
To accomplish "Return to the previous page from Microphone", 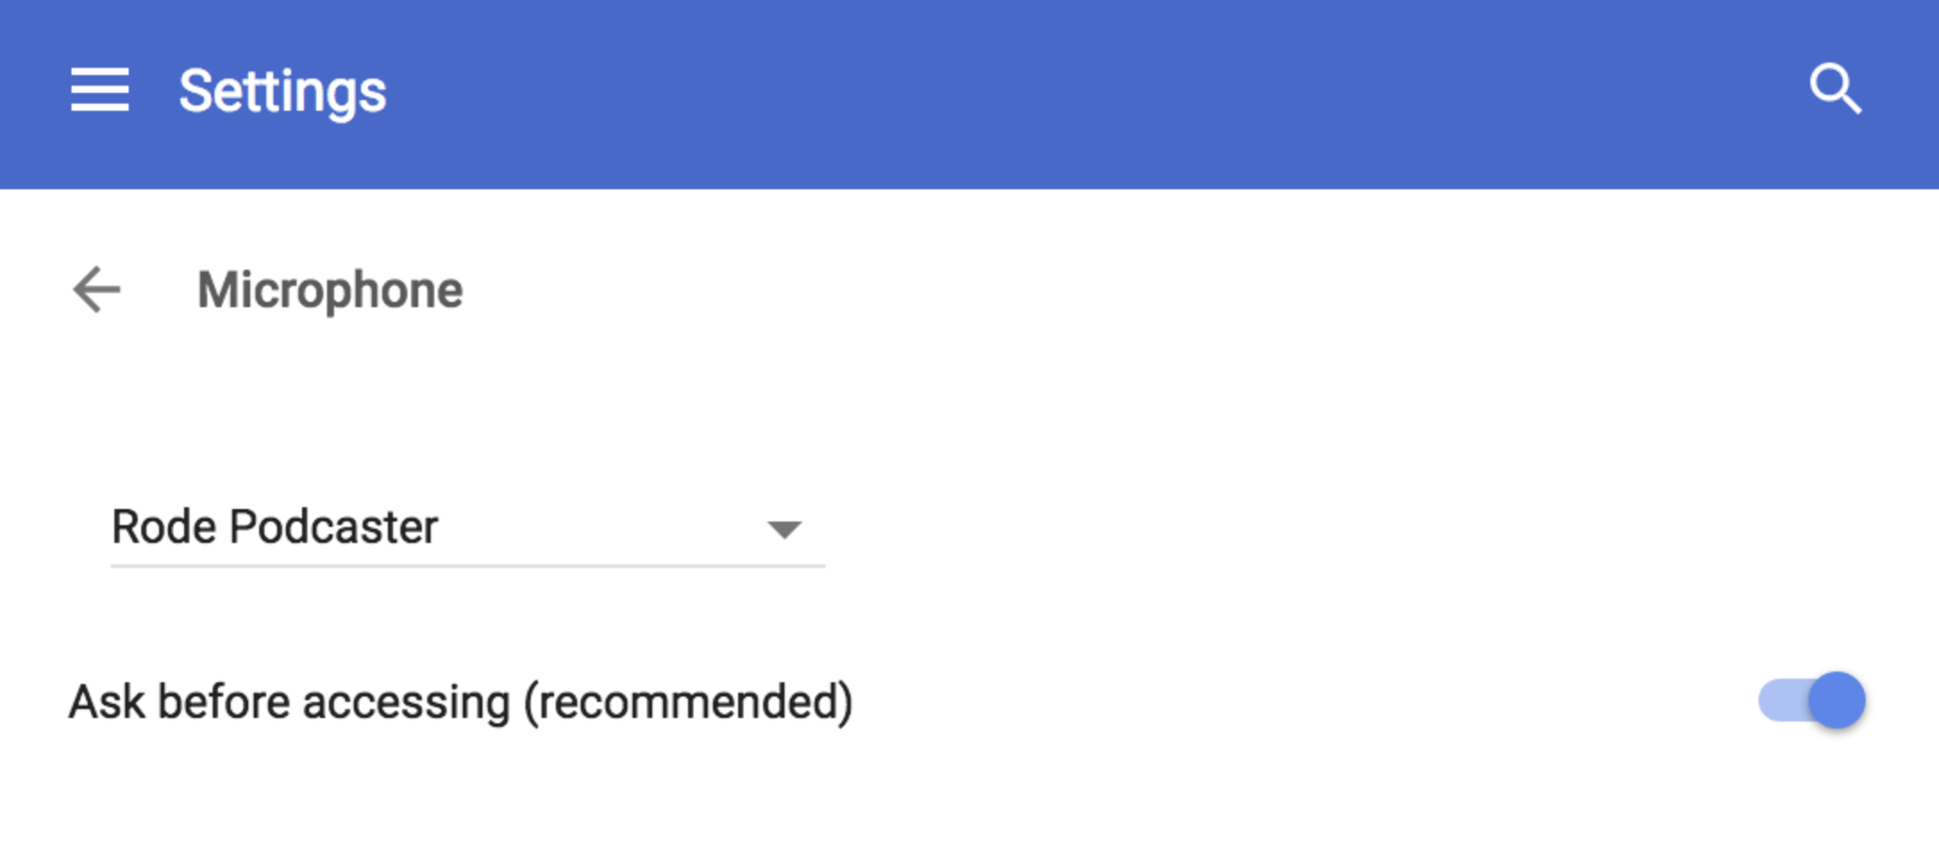I will pos(97,289).
